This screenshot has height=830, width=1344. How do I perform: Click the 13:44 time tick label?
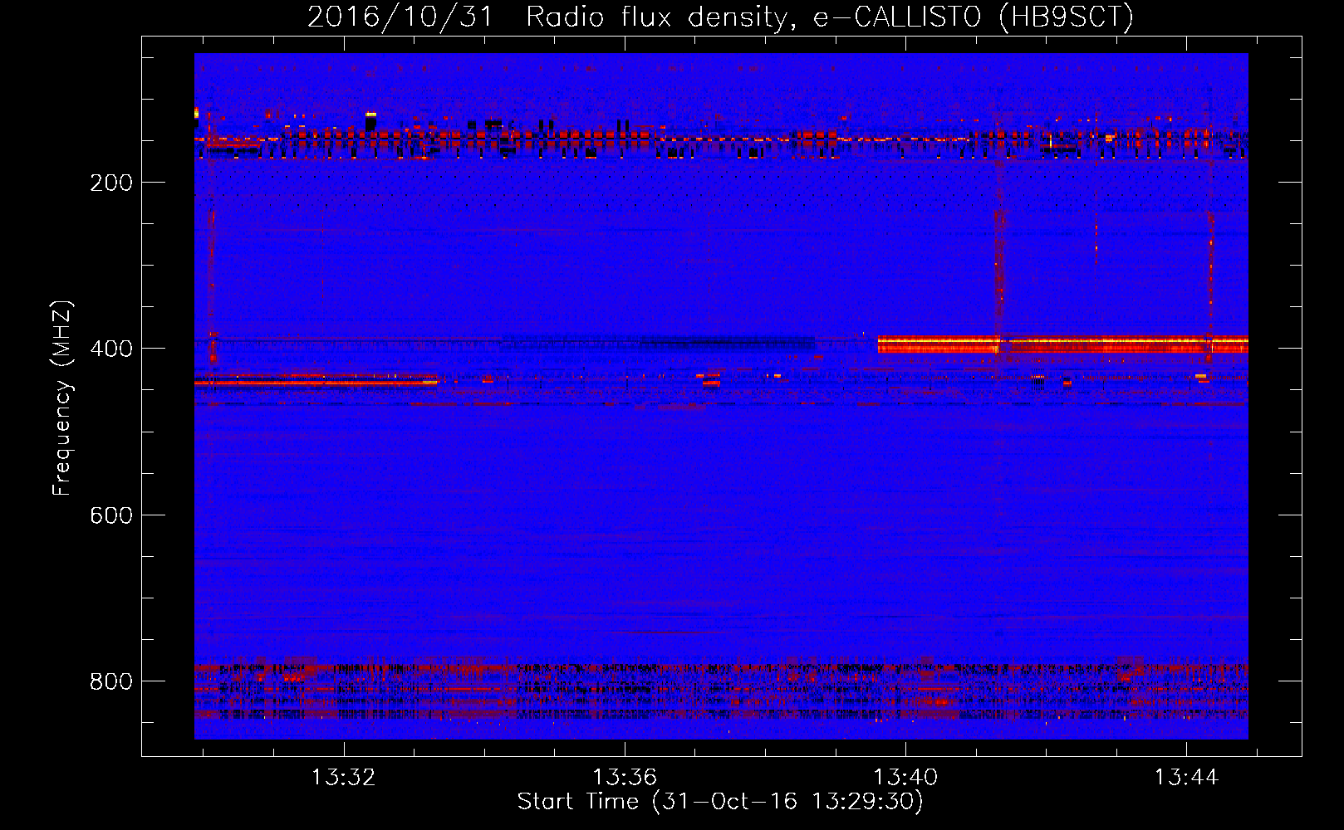click(x=1186, y=777)
